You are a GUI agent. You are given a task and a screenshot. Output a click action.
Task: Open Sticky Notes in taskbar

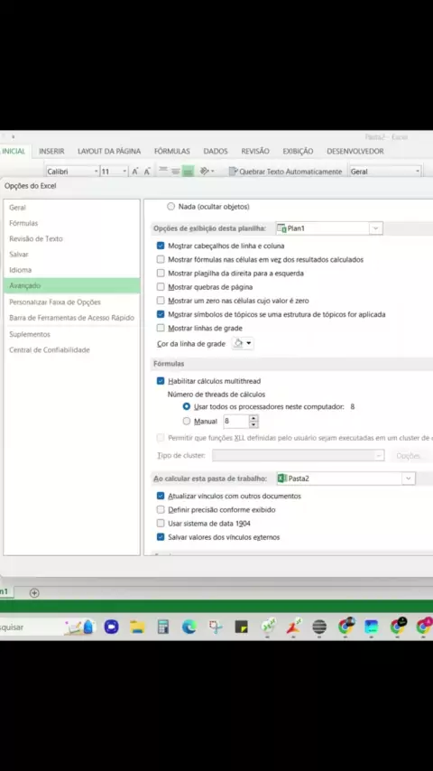click(x=242, y=627)
